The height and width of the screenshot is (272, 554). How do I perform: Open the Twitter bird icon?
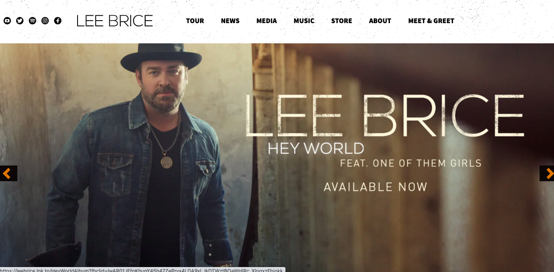[20, 21]
